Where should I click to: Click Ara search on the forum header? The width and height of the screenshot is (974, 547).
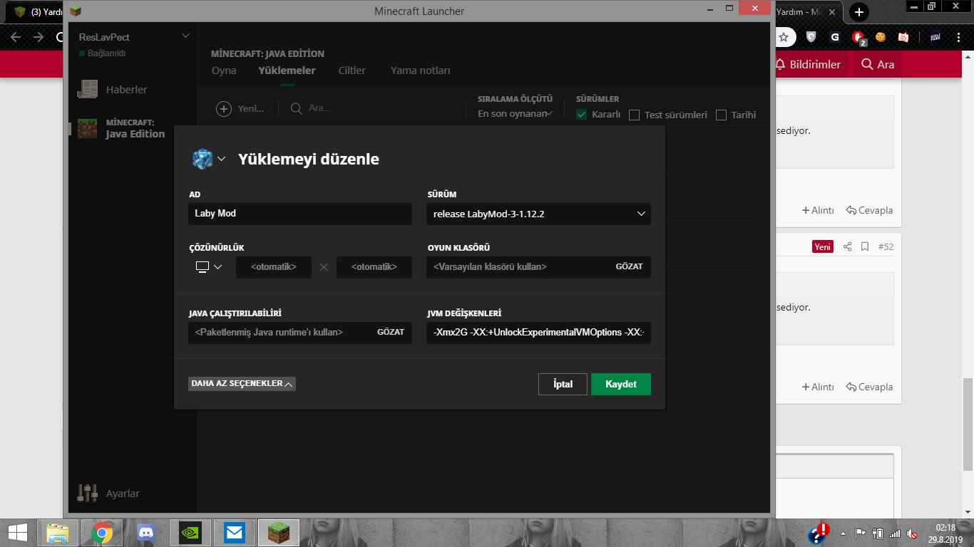click(x=878, y=64)
